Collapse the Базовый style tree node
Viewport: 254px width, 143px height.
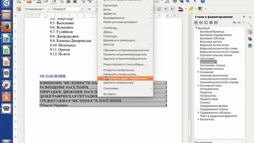196,28
